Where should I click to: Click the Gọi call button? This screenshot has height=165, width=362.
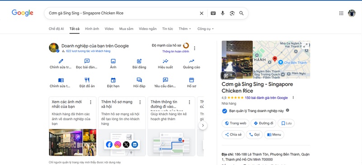pyautogui.click(x=254, y=135)
